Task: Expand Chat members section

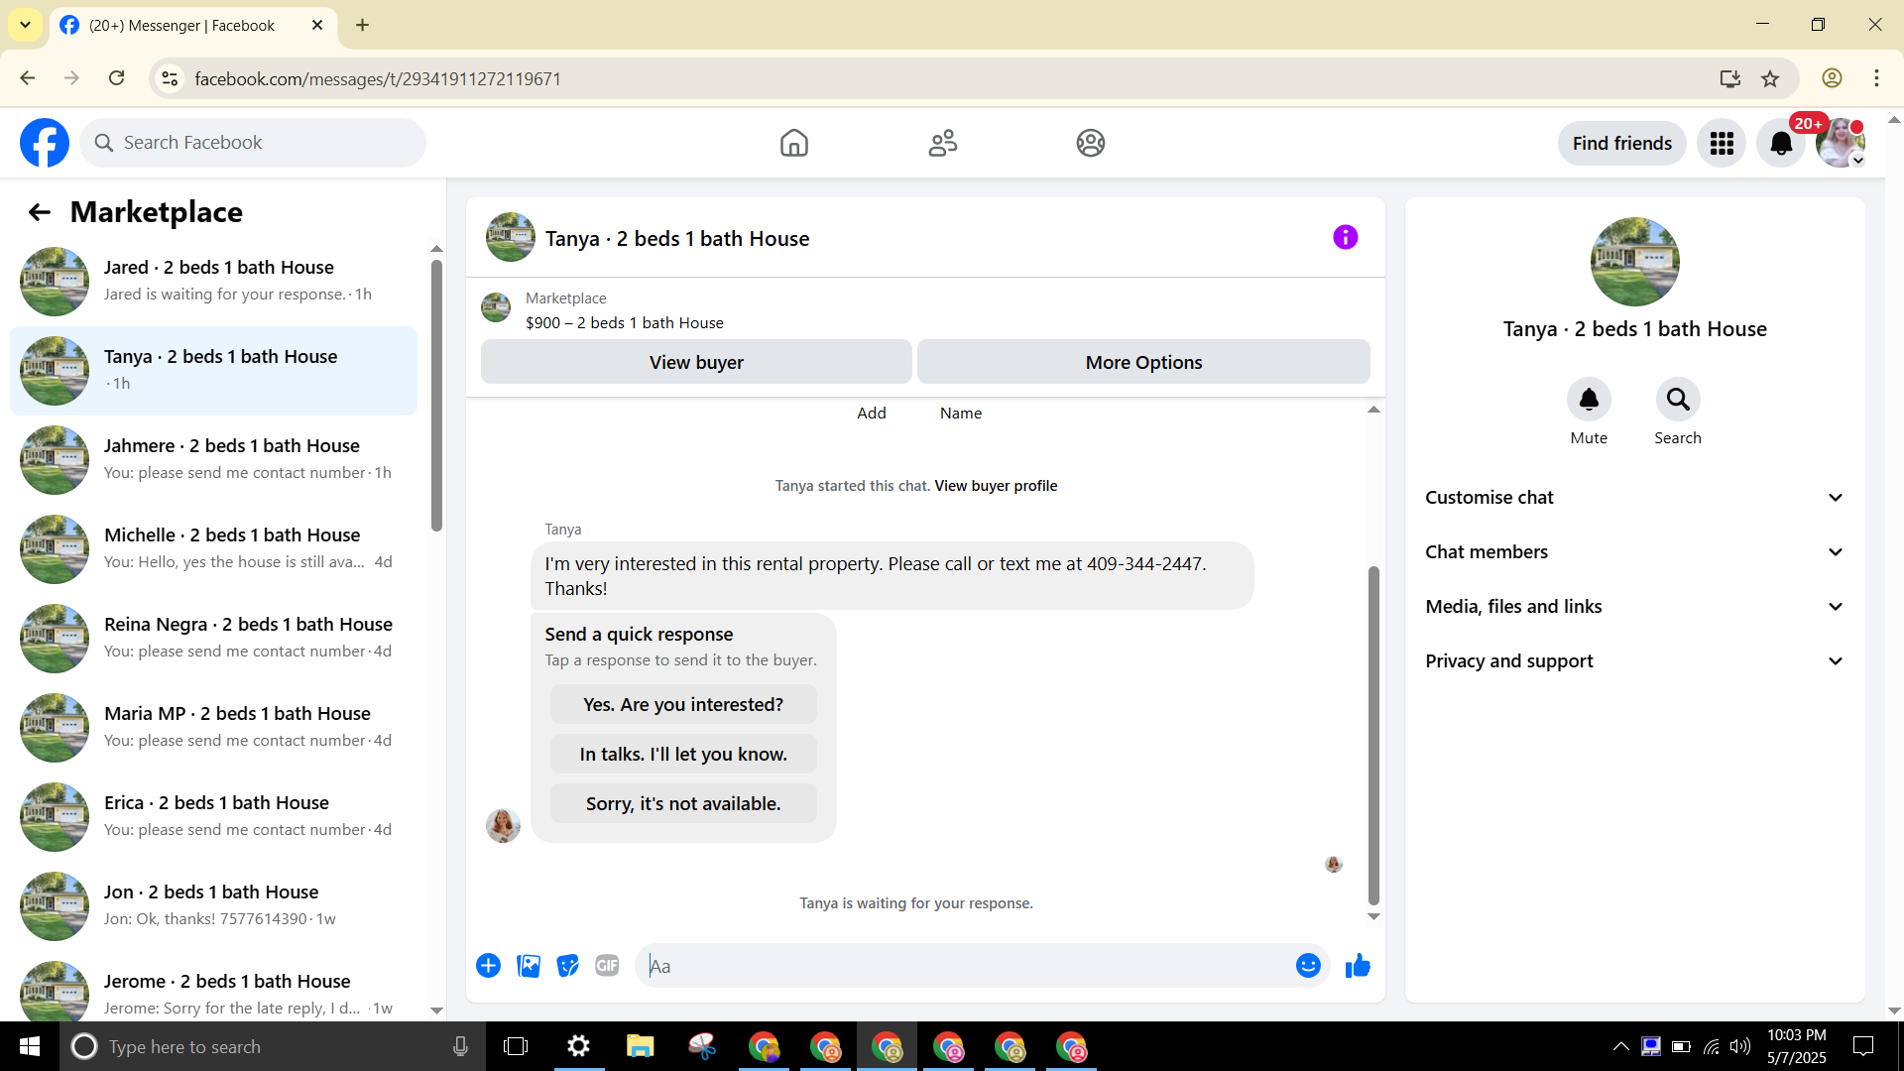Action: point(1634,552)
